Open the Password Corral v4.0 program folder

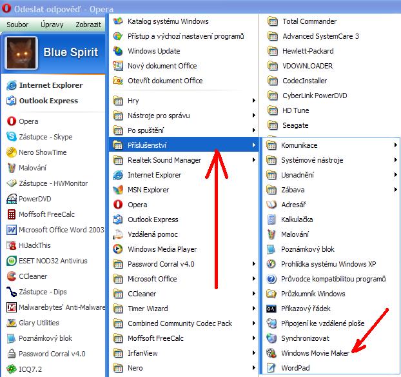tap(184, 264)
